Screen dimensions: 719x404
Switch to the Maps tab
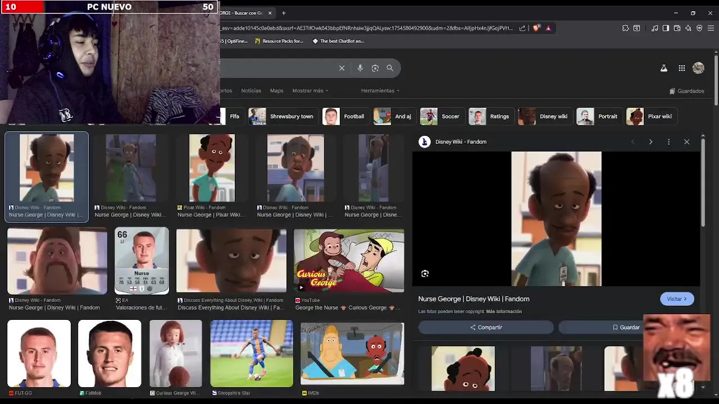[276, 90]
